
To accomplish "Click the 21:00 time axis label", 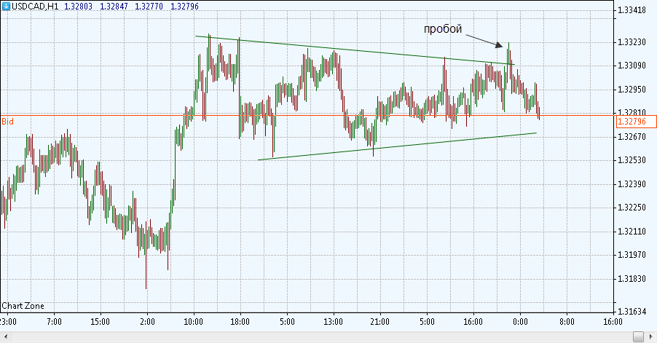I will click(379, 322).
